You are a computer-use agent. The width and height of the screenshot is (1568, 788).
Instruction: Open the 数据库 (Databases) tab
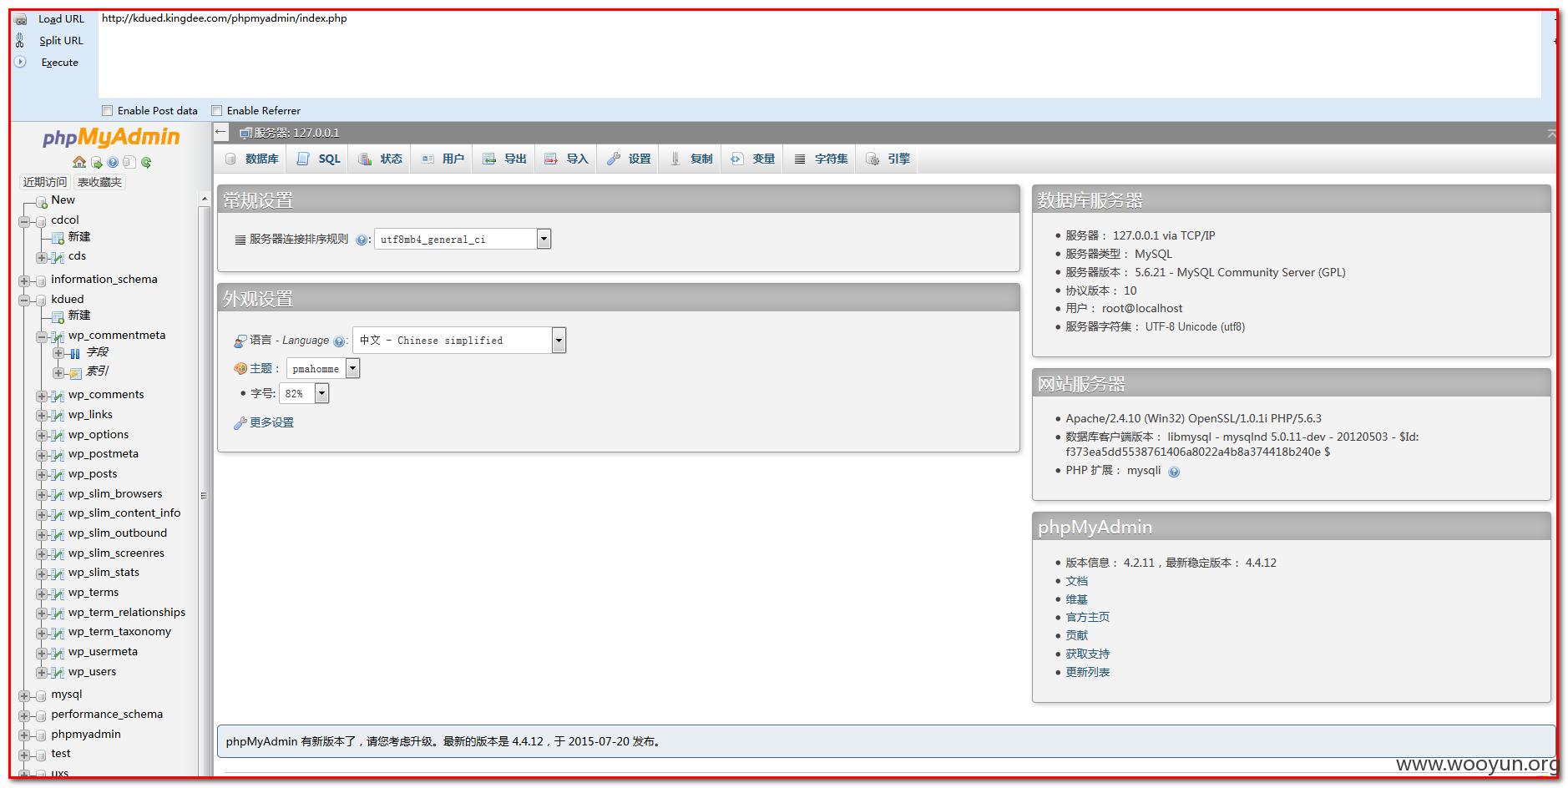coord(251,159)
